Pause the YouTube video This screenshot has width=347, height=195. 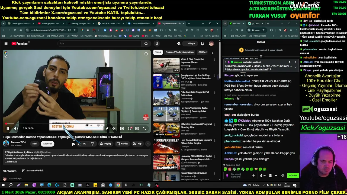8,128
